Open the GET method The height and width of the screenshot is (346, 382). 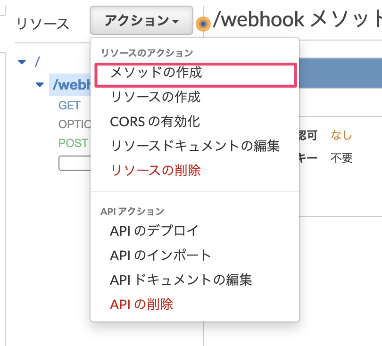click(69, 106)
